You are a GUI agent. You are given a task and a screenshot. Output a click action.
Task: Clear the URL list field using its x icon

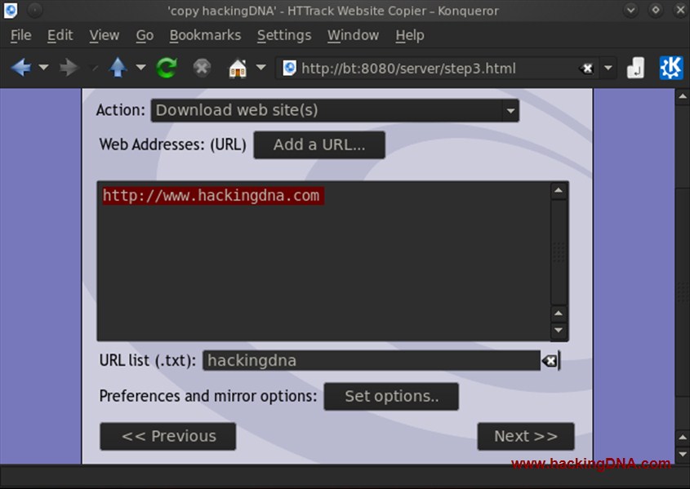[551, 360]
